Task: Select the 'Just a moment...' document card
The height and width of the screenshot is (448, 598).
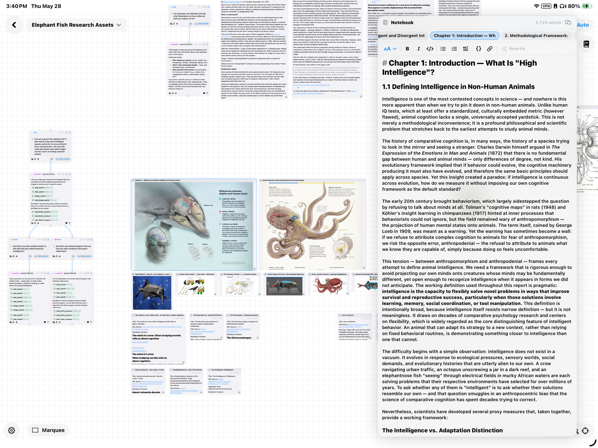Action: pos(355,326)
